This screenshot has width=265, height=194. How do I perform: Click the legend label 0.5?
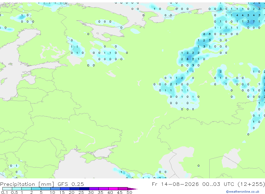coord(14,192)
